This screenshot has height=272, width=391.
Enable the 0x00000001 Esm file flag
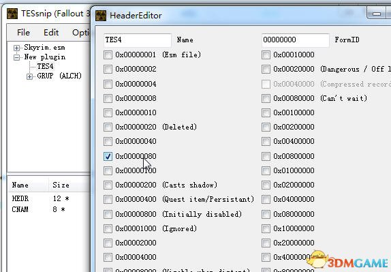[108, 55]
